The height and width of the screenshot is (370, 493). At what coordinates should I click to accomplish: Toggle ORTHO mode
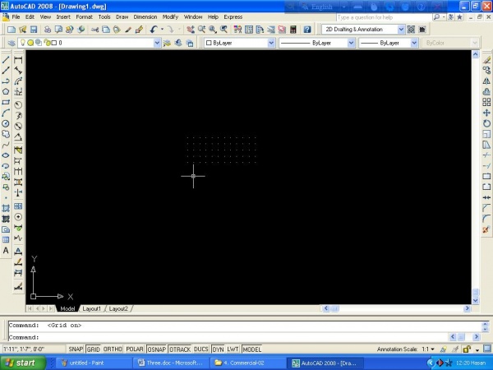tap(113, 349)
